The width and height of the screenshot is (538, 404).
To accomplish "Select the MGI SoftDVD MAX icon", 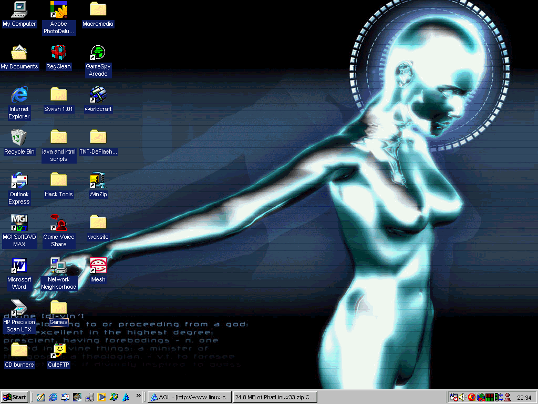I will click(x=19, y=223).
